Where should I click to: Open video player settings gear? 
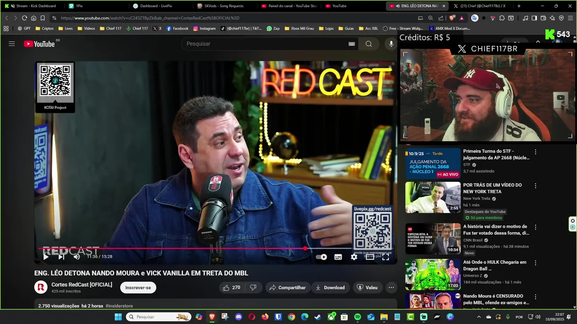coord(354,257)
